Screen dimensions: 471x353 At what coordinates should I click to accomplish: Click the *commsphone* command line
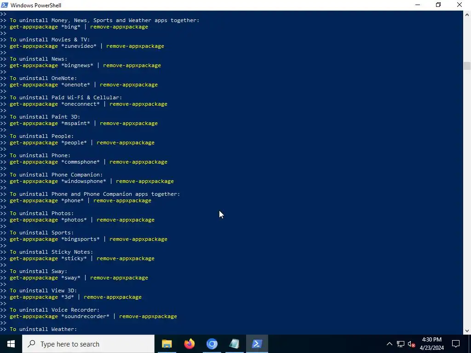point(88,162)
